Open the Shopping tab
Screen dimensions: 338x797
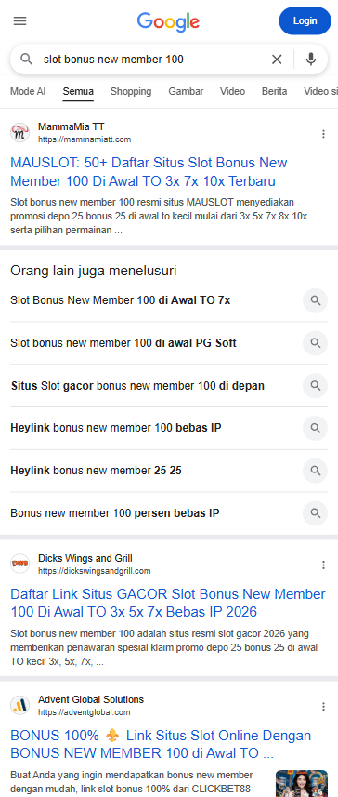pos(131,91)
